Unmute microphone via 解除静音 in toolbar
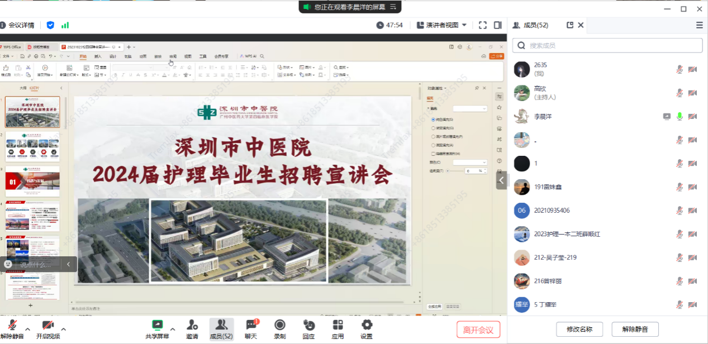This screenshot has width=708, height=344. tap(12, 329)
